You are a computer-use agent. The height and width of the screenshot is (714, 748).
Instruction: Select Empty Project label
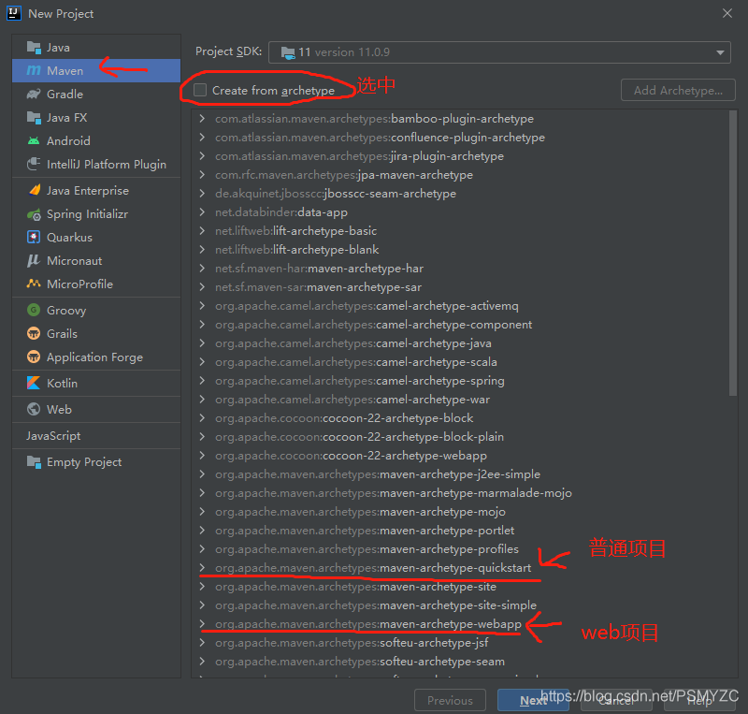84,462
